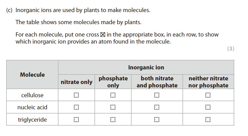Screen dimensions: 248x136
Task: Tick cellulose box for both nitrate and phosphate
Action: tap(157, 95)
